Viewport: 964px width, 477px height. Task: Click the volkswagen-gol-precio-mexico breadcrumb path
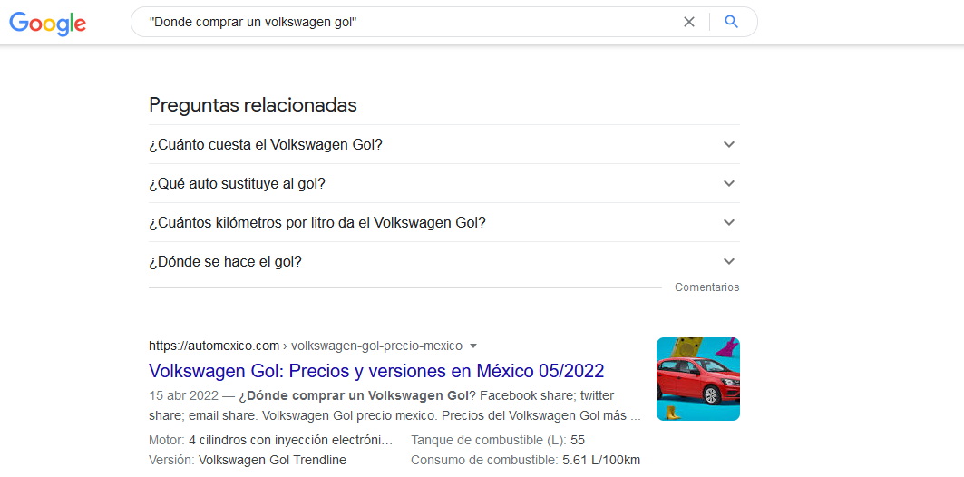pos(376,346)
